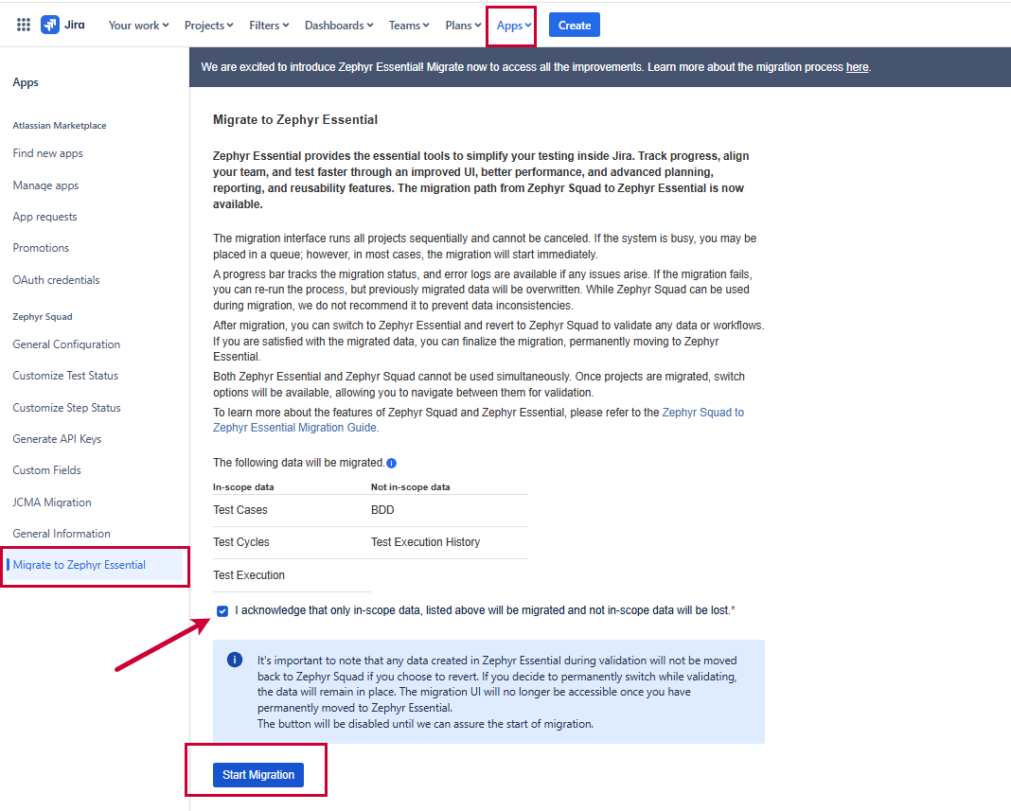1011x811 pixels.
Task: Open the app switcher grid icon
Action: pos(24,26)
